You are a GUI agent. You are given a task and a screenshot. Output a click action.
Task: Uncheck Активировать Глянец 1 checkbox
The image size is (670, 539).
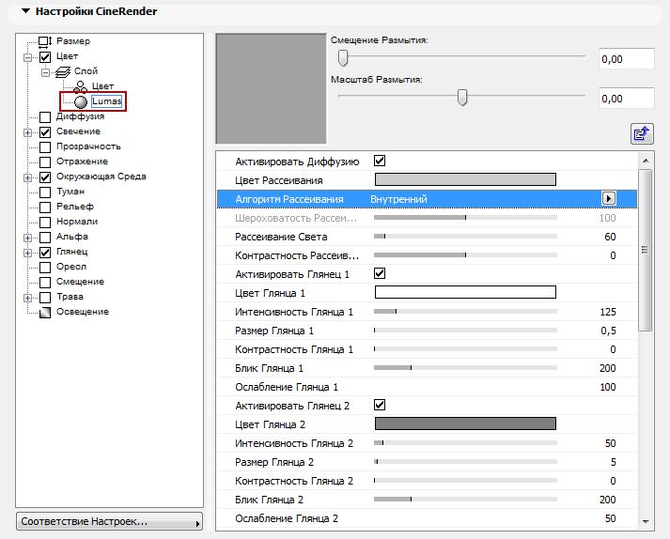tap(380, 273)
